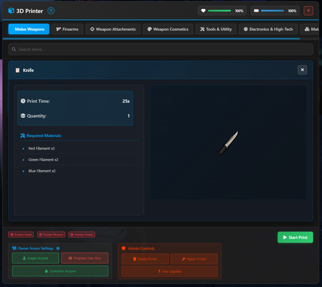
Task: Click the 3D Printer cube logo
Action: 11,10
